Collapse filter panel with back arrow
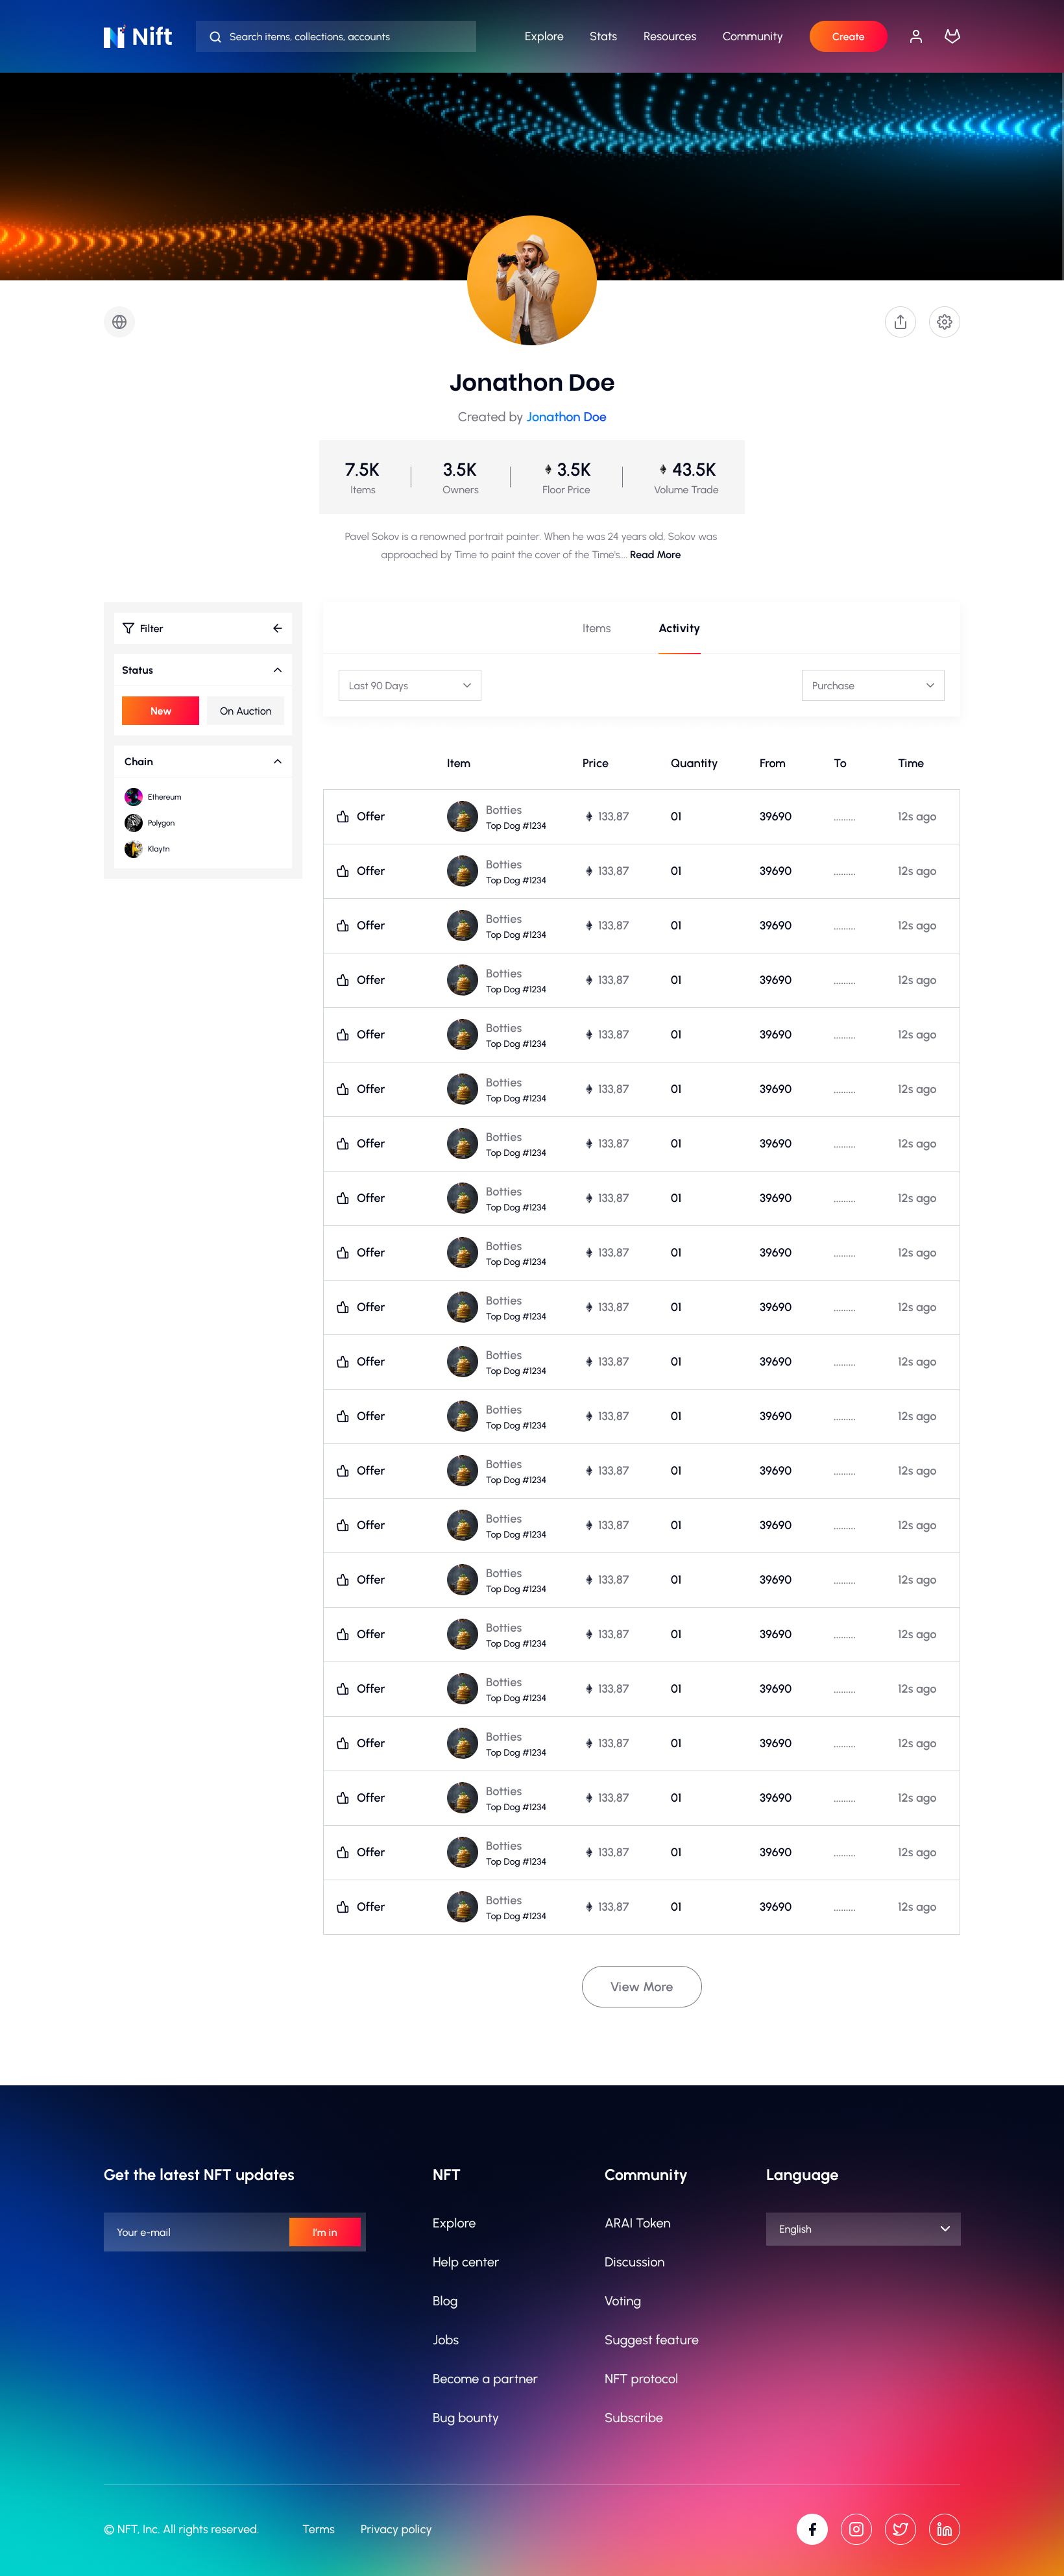This screenshot has width=1064, height=2576. pyautogui.click(x=277, y=628)
